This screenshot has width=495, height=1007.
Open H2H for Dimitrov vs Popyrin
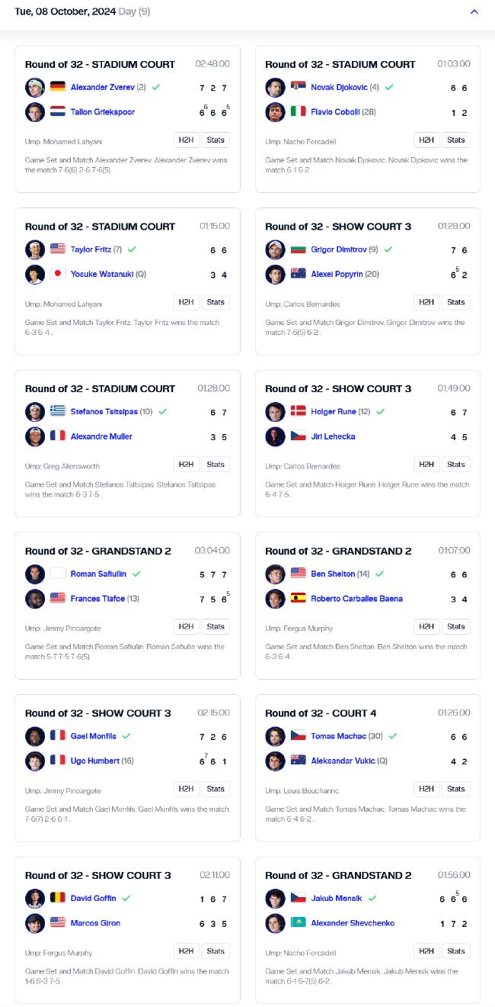click(x=426, y=302)
